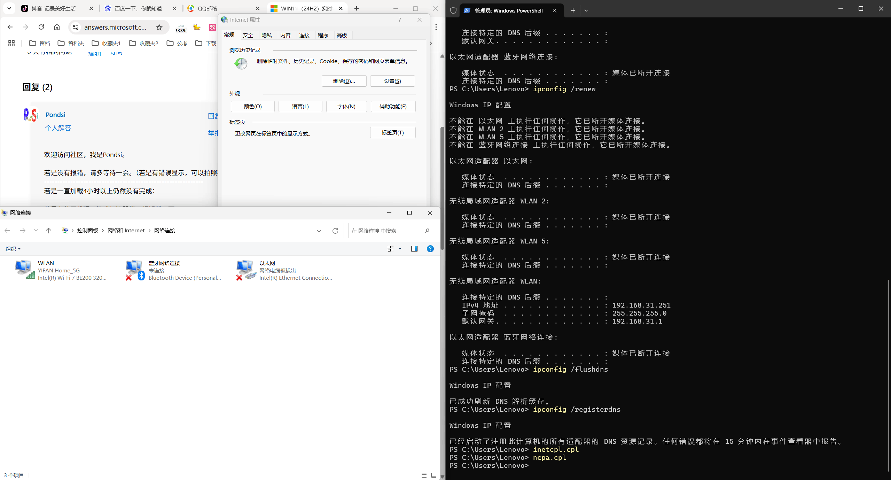Click the Pondsi user name link
Viewport: 891px width, 480px height.
[x=55, y=115]
